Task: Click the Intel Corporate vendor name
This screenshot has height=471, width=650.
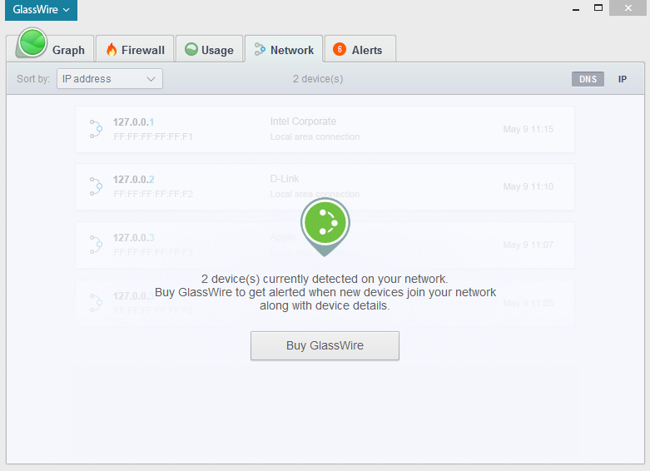Action: coord(303,121)
